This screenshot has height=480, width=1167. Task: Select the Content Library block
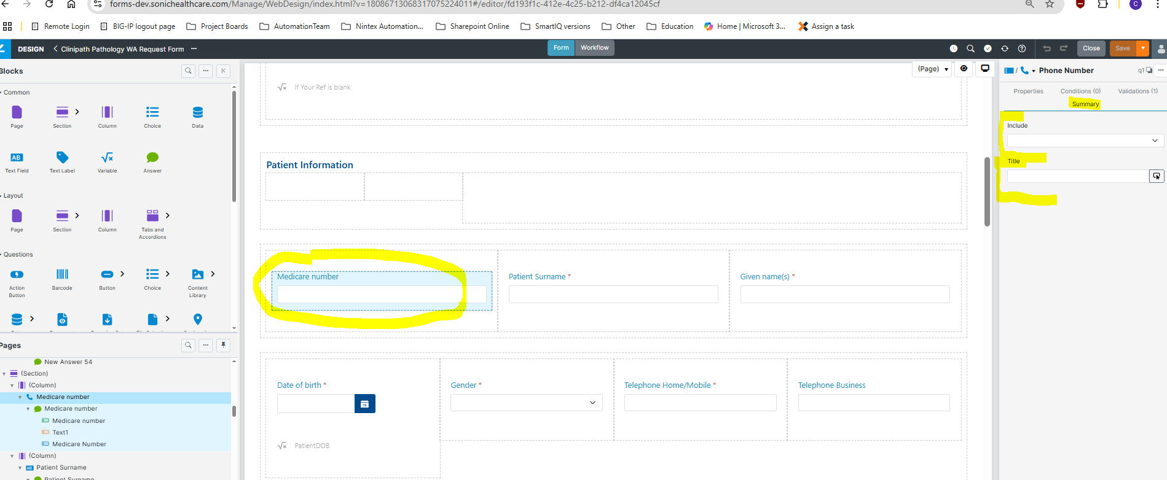pos(197,274)
